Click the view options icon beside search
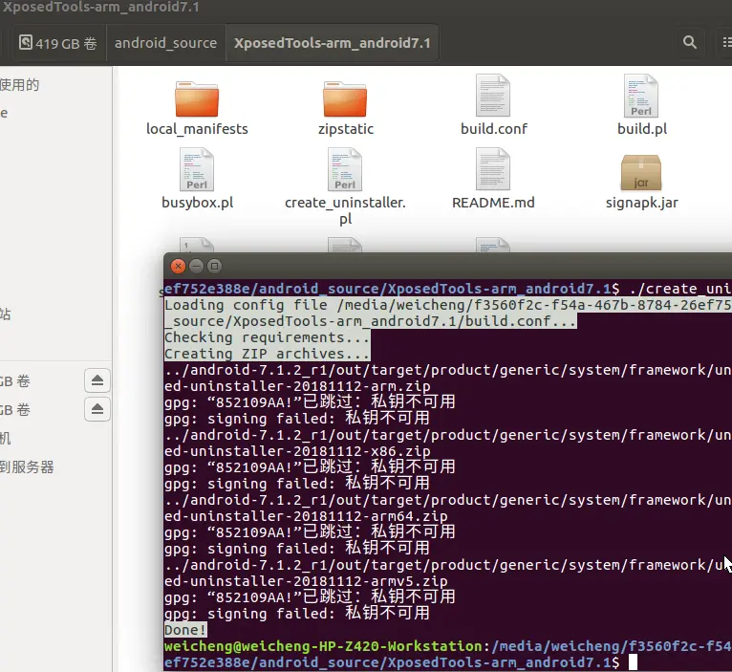Viewport: 732px width, 672px height. pos(725,42)
